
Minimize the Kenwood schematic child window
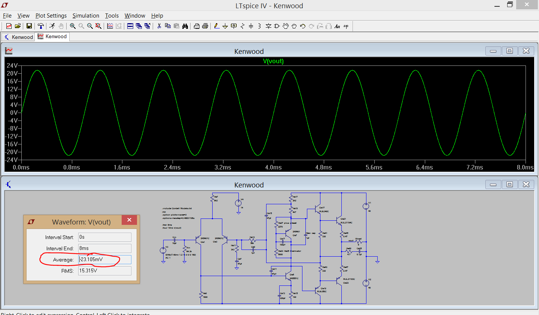(x=493, y=184)
